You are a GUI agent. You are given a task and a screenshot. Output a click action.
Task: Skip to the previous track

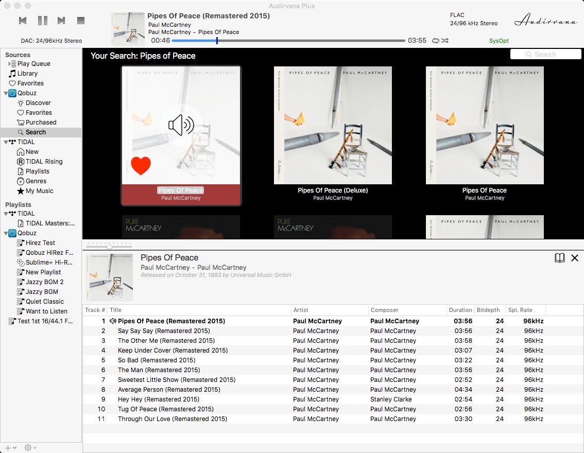pyautogui.click(x=23, y=21)
